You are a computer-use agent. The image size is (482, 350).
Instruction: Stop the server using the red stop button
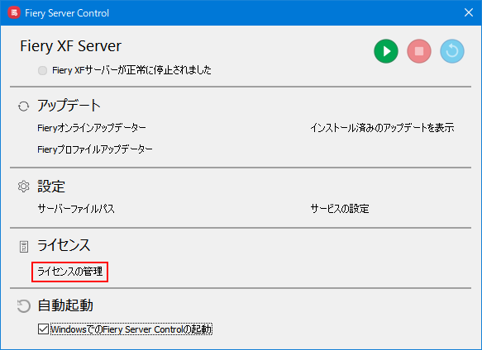tap(419, 51)
